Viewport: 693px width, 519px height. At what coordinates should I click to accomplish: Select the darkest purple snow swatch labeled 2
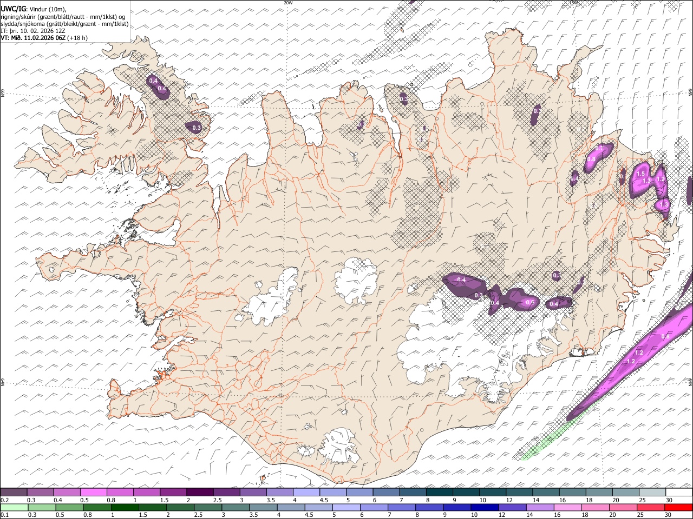tap(199, 493)
